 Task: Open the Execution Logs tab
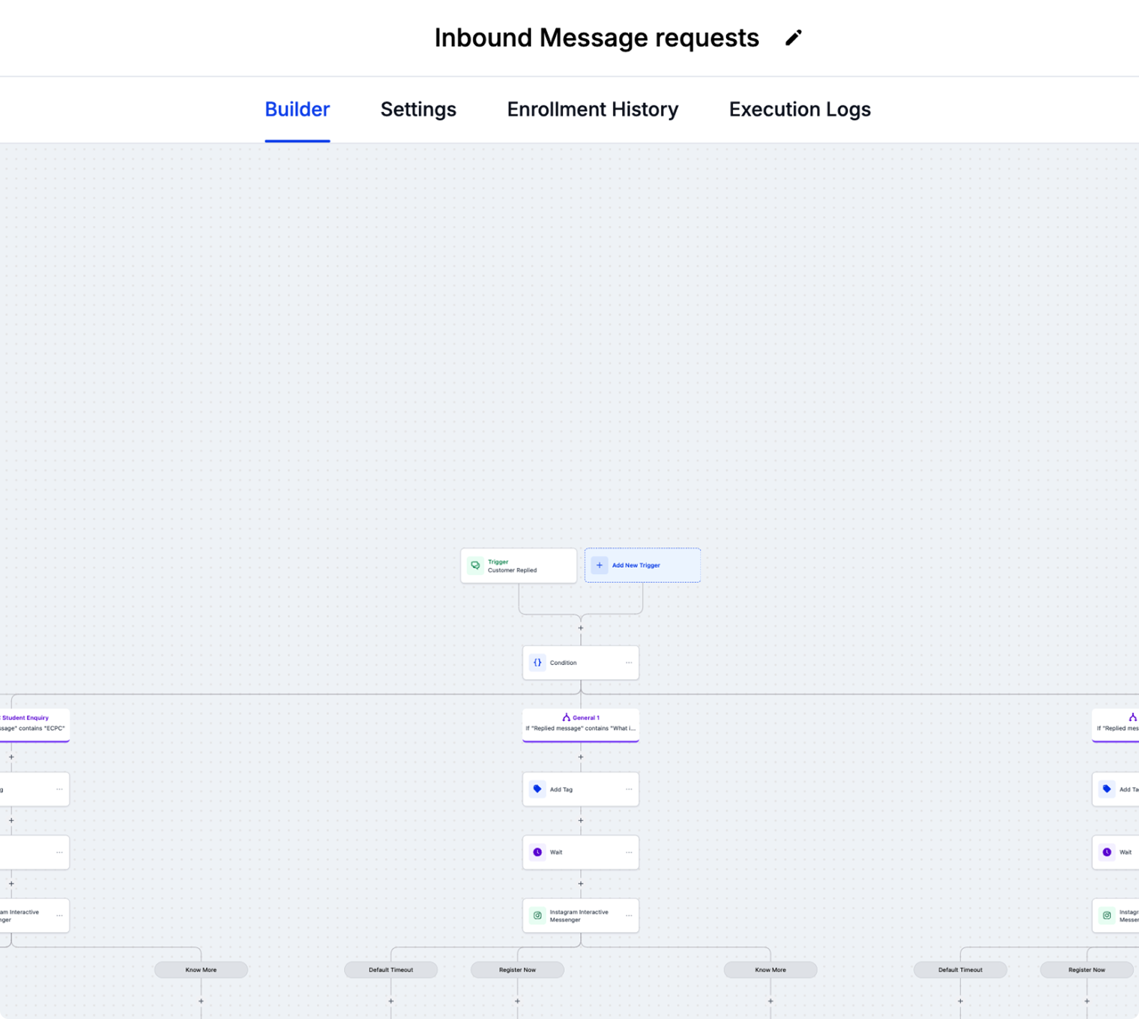(799, 109)
